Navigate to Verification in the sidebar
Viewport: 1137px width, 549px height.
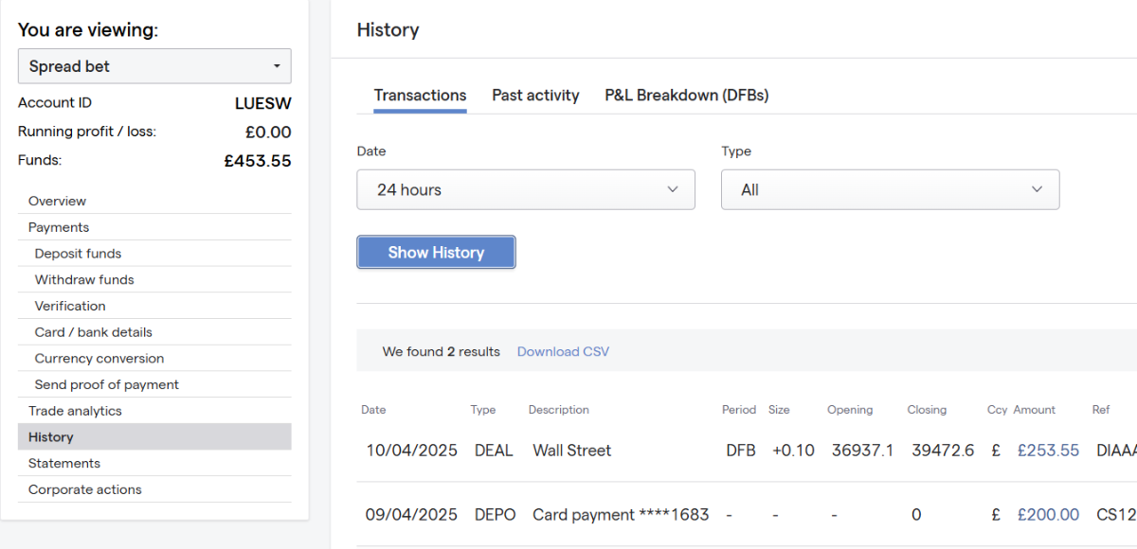(x=70, y=306)
